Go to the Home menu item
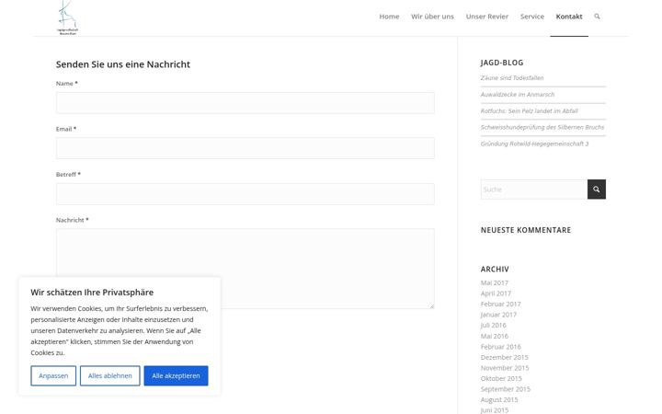Viewport: 662px width, 414px height. coord(389,17)
